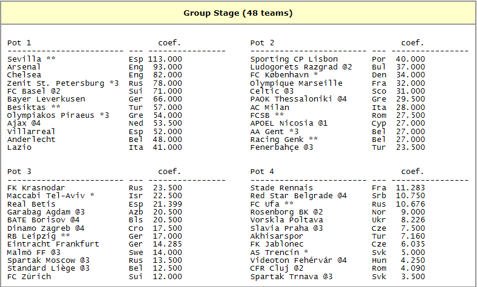Click the Sevilla team name
Image resolution: width=477 pixels, height=287 pixels.
click(24, 59)
